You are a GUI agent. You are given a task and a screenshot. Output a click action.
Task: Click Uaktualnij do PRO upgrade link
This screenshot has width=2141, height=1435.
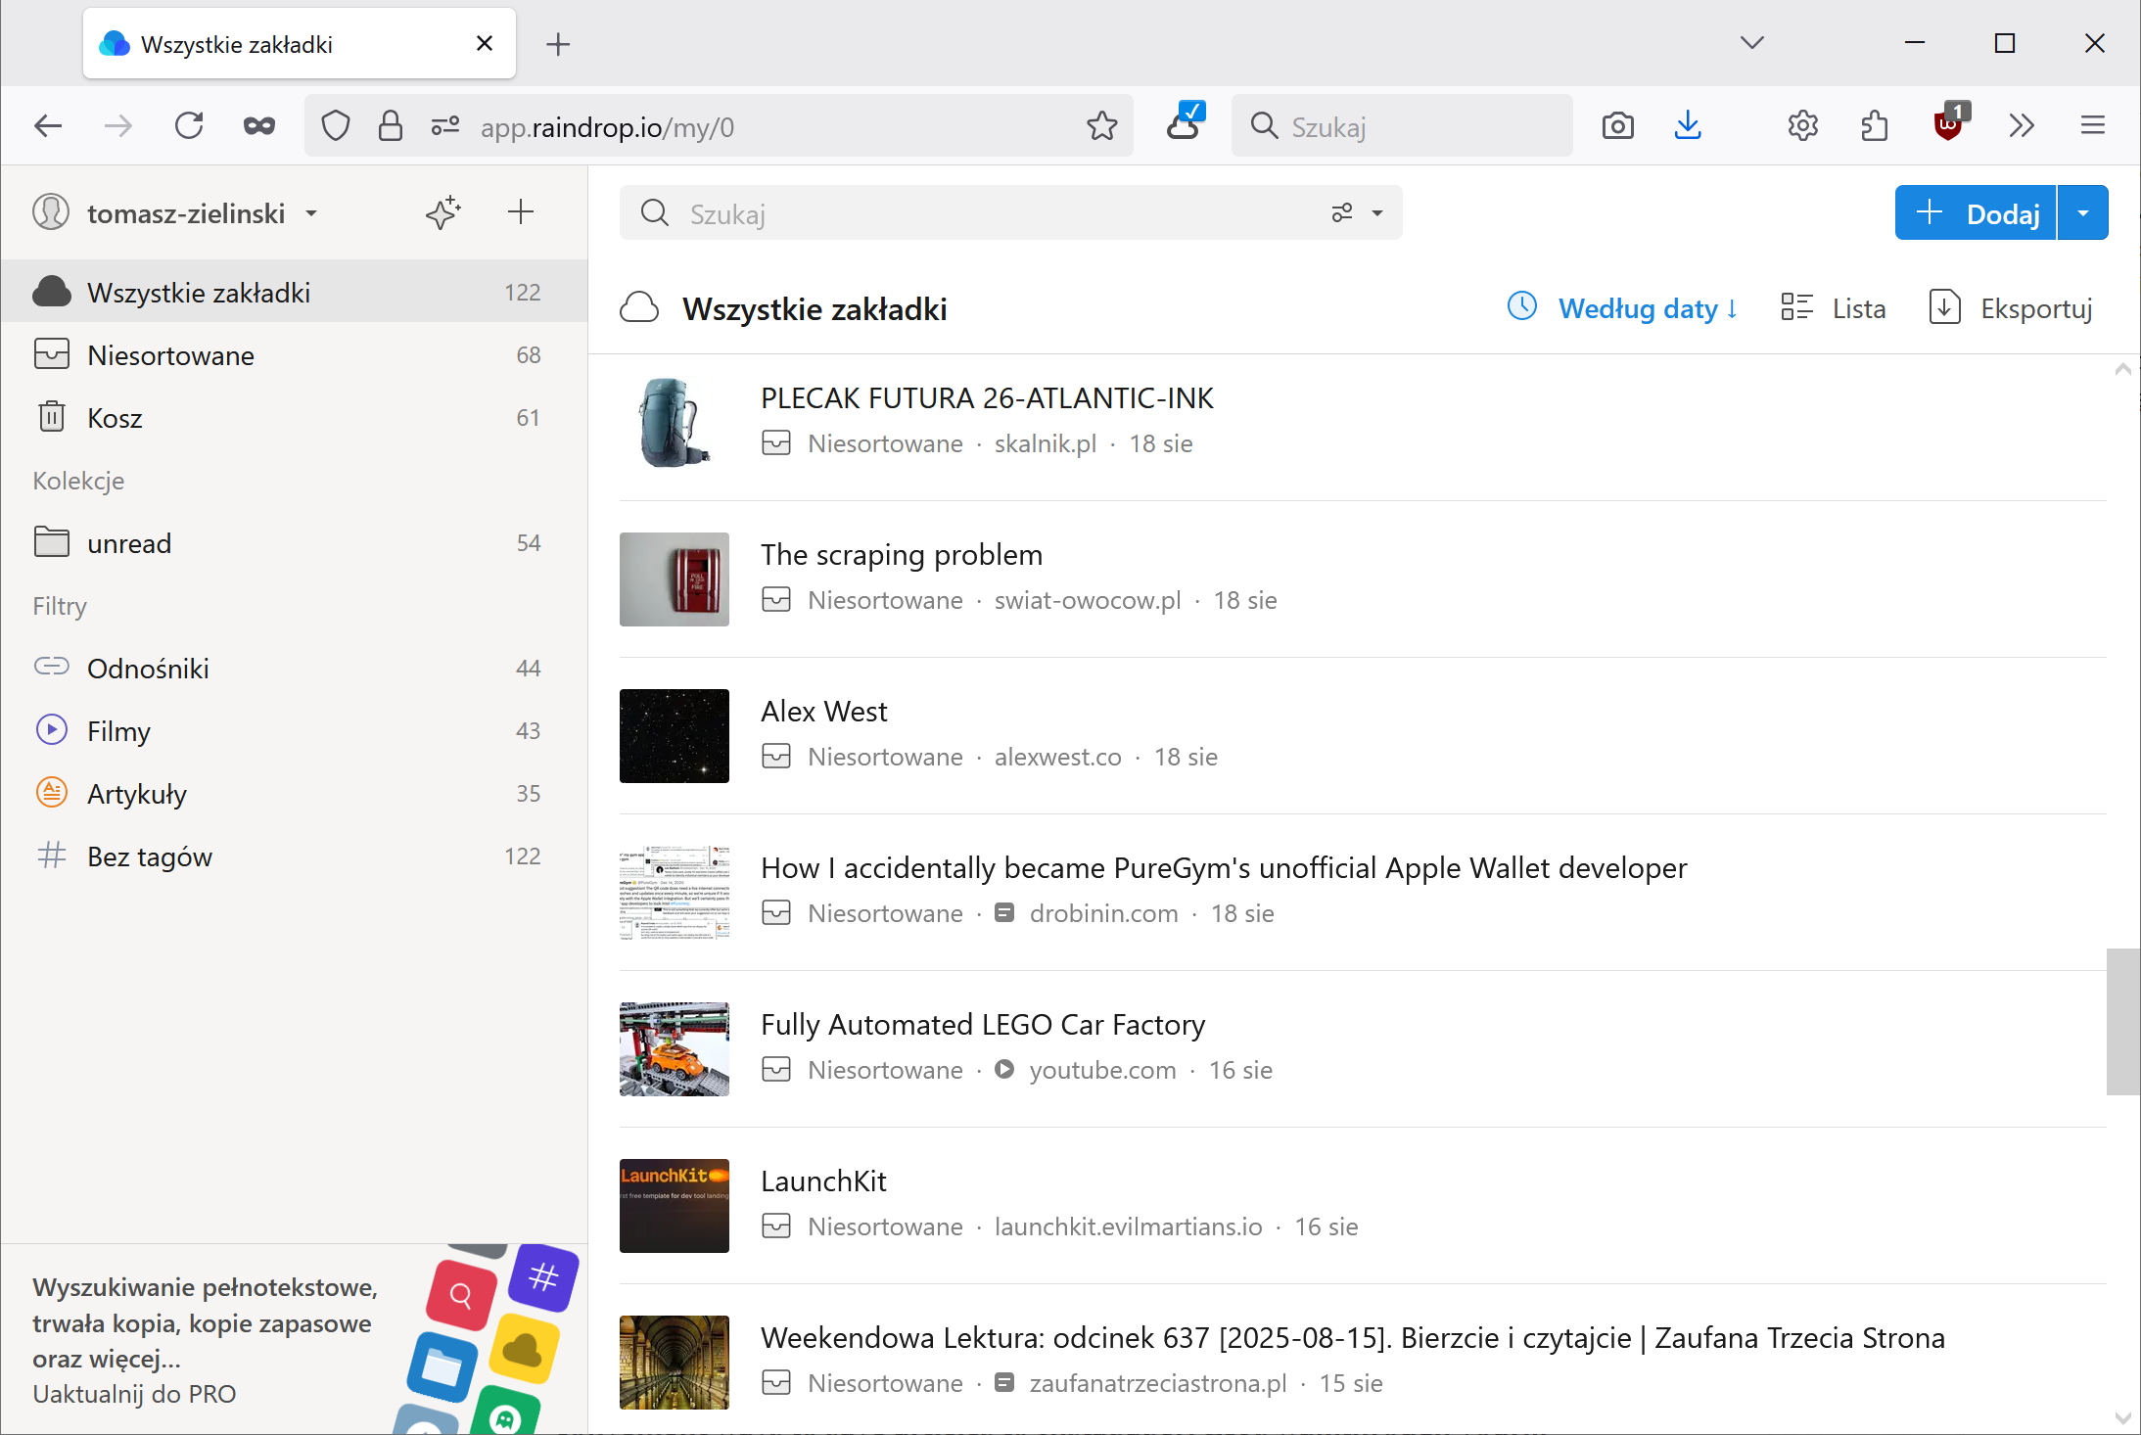pos(134,1393)
